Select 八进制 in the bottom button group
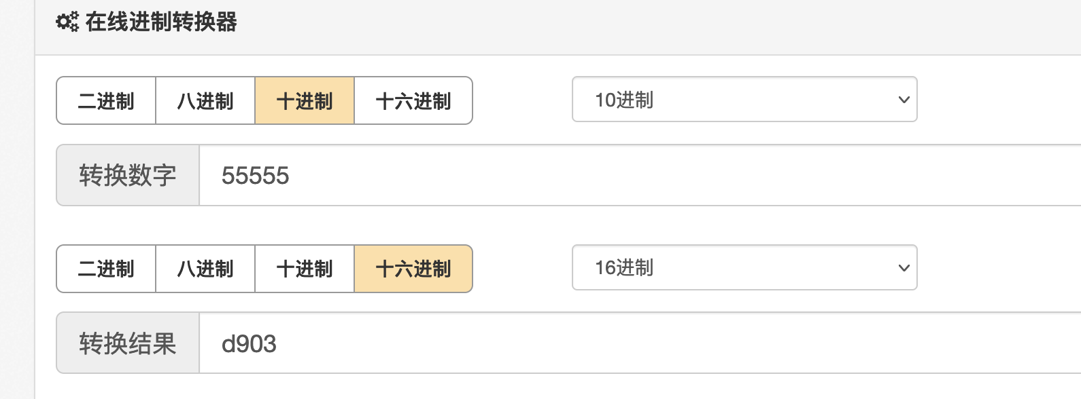Screen dimensions: 1081x399 pos(205,269)
